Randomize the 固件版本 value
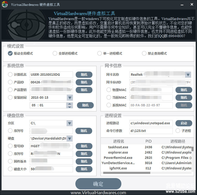 coord(84,161)
